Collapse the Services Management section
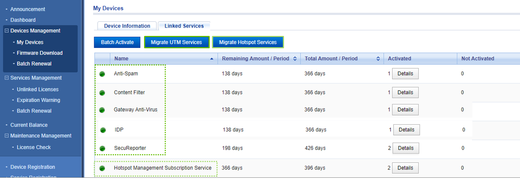 point(6,78)
